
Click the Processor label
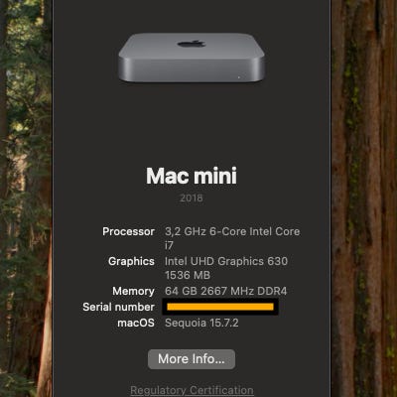(128, 231)
